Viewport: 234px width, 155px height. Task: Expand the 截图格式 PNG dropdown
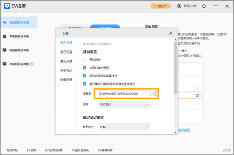click(x=125, y=127)
